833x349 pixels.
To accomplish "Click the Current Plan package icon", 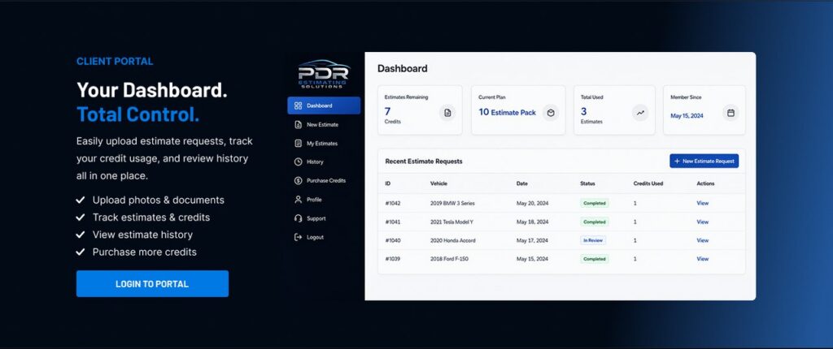I will pos(551,113).
